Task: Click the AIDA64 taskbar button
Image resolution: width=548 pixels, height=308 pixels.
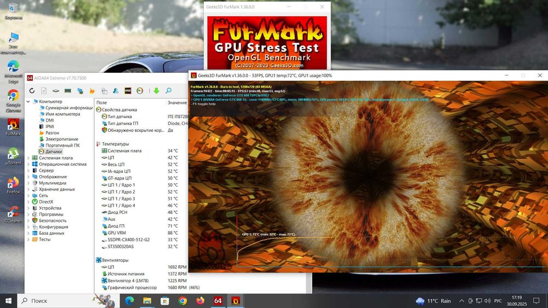Action: coord(218,301)
